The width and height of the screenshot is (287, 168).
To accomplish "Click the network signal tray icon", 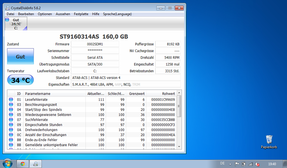I will coord(250,164).
